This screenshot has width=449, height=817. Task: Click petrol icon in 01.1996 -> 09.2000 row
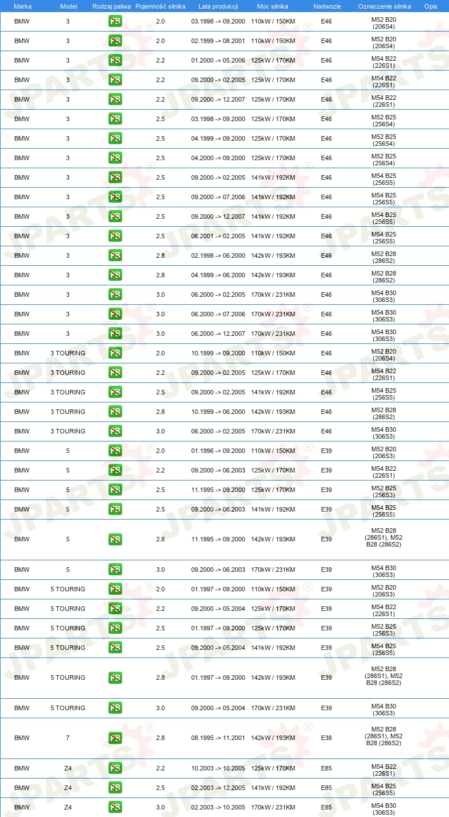coord(115,451)
